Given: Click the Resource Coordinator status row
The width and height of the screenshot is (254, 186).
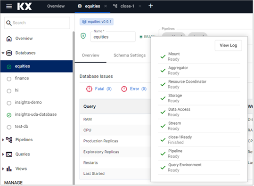Looking at the screenshot, I should pos(199,84).
